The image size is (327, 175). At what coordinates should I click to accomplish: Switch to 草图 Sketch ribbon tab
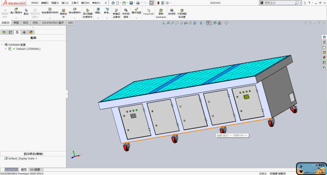(x=16, y=23)
